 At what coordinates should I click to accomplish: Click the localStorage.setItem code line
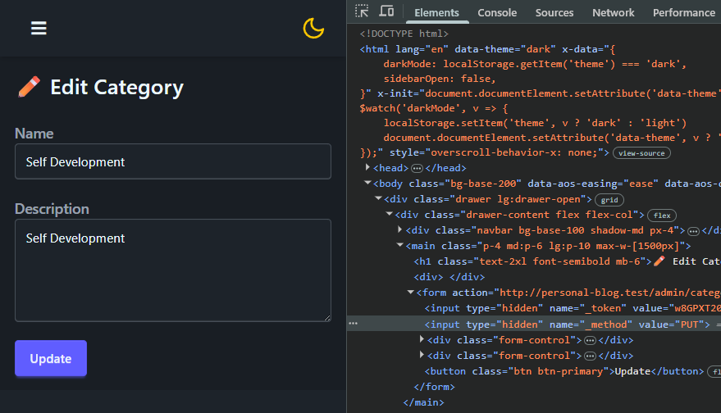point(534,123)
